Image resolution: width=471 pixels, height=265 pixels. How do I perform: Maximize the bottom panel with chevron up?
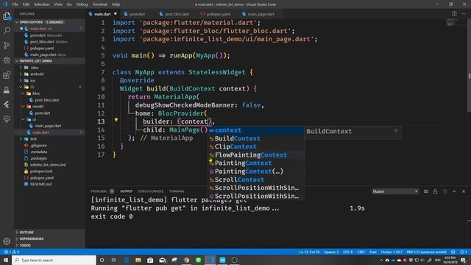(x=454, y=191)
